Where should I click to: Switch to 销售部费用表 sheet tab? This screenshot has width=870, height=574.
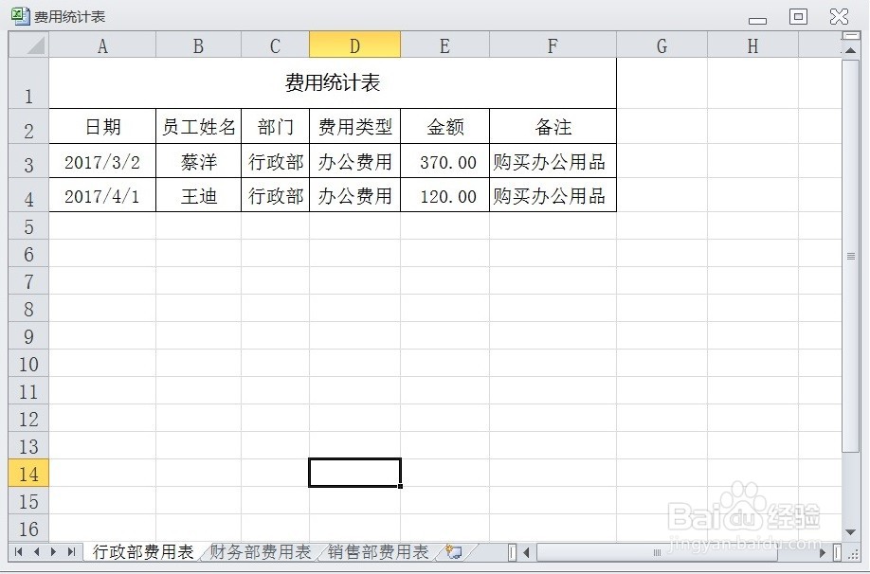(378, 552)
